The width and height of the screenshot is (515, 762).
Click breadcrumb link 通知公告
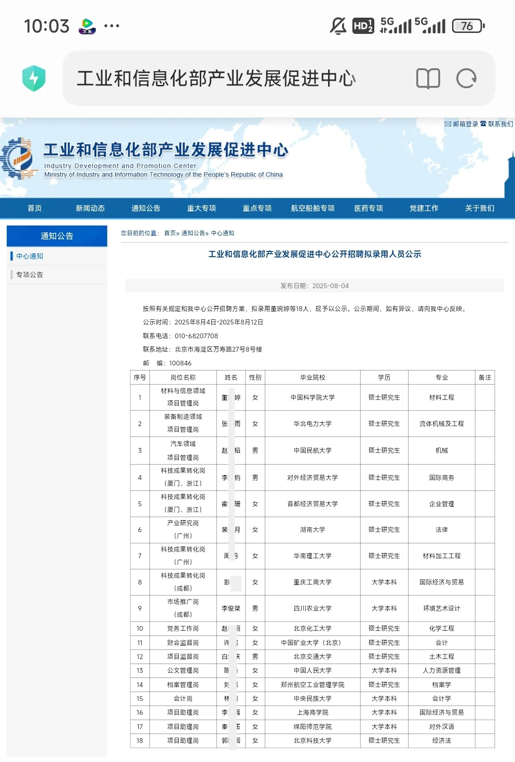(x=193, y=233)
